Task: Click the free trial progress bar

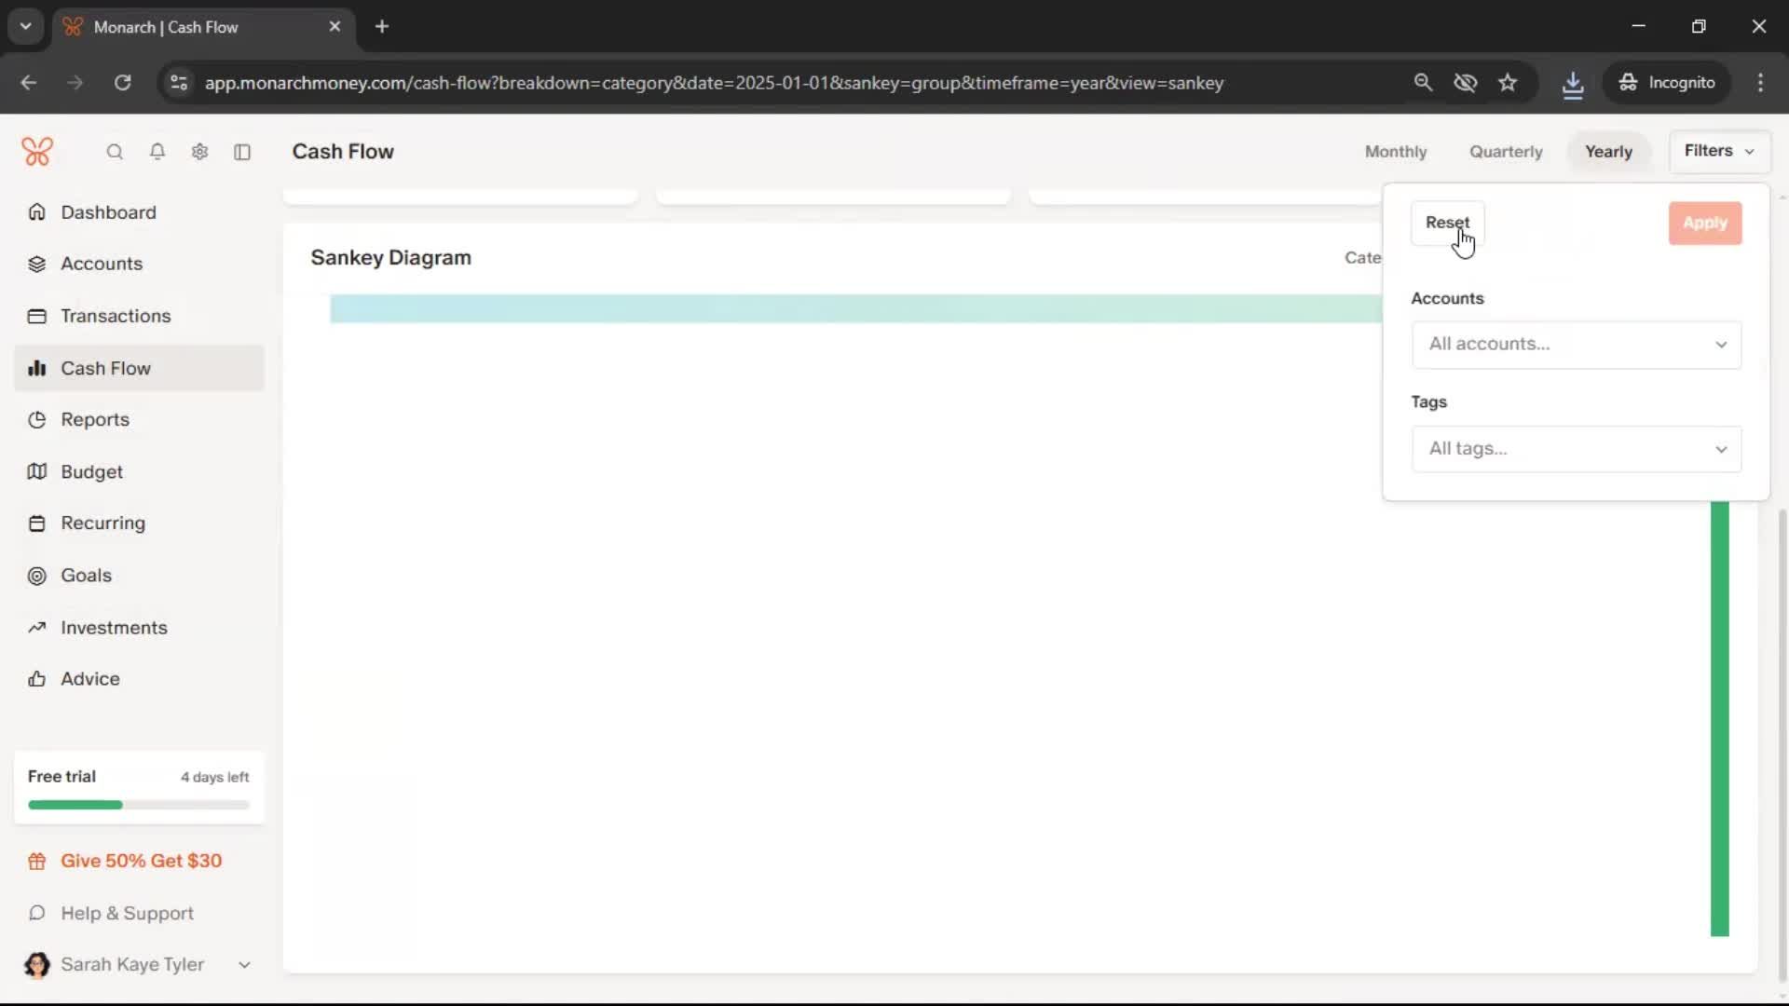Action: tap(139, 805)
